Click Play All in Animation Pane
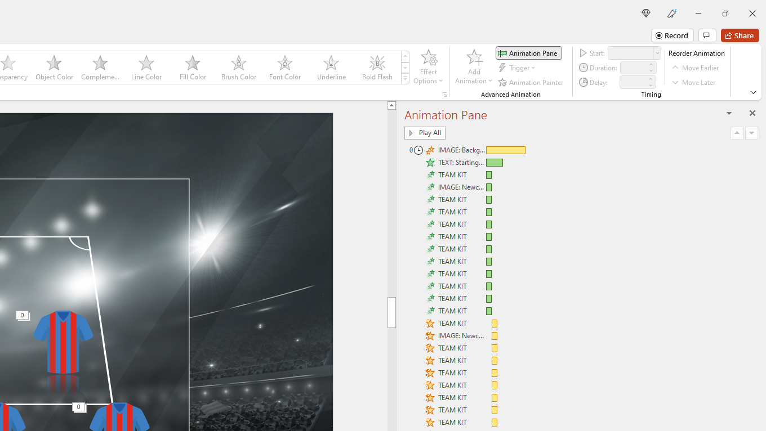 tap(425, 133)
